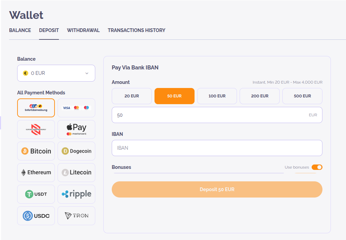The height and width of the screenshot is (240, 346).
Task: Disable the Use bonuses toggle
Action: (x=317, y=167)
